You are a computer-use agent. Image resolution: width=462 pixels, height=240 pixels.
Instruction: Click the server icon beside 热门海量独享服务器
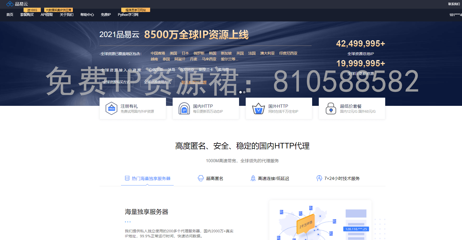click(127, 178)
